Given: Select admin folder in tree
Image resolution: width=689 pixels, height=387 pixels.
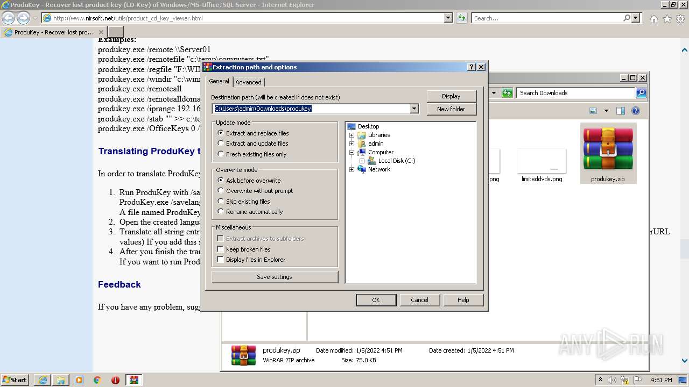Looking at the screenshot, I should (376, 144).
